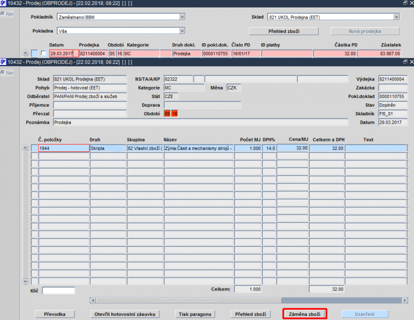Click the scroll-down arrow of the items table
This screenshot has width=414, height=320.
click(x=25, y=281)
